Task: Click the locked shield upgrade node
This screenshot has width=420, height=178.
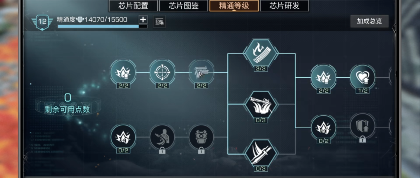Action: coord(362,126)
